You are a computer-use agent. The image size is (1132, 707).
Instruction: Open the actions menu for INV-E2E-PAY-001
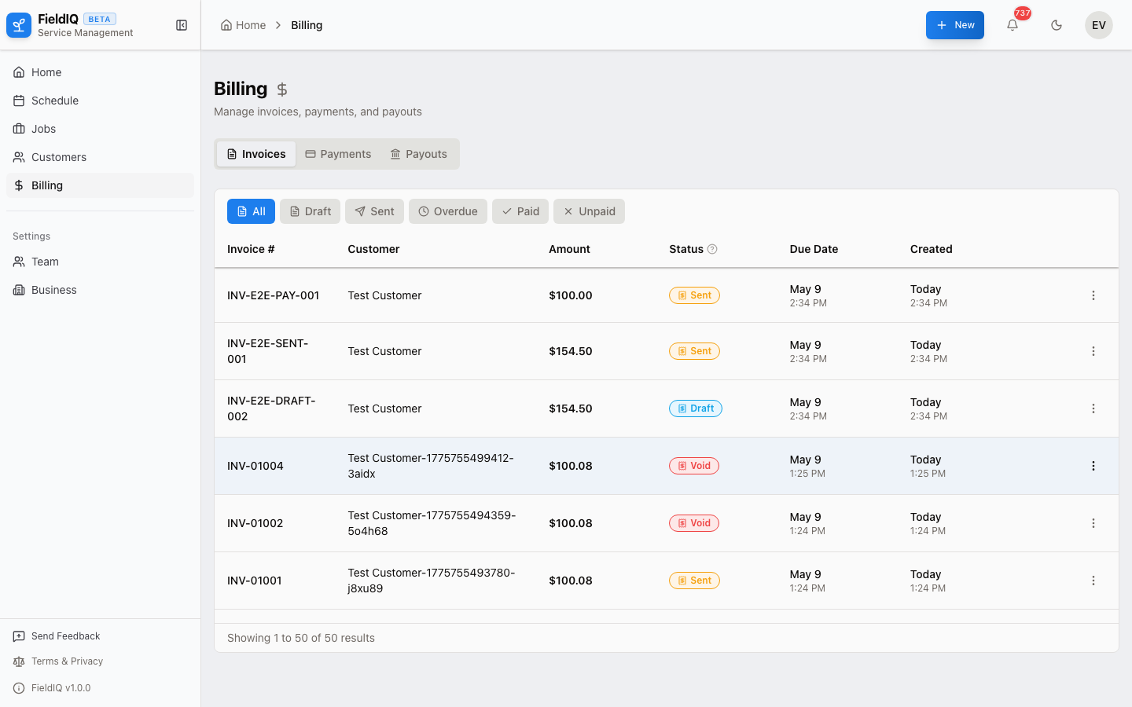[1093, 295]
